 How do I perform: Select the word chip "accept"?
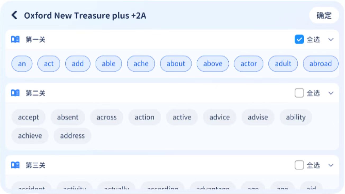click(29, 117)
